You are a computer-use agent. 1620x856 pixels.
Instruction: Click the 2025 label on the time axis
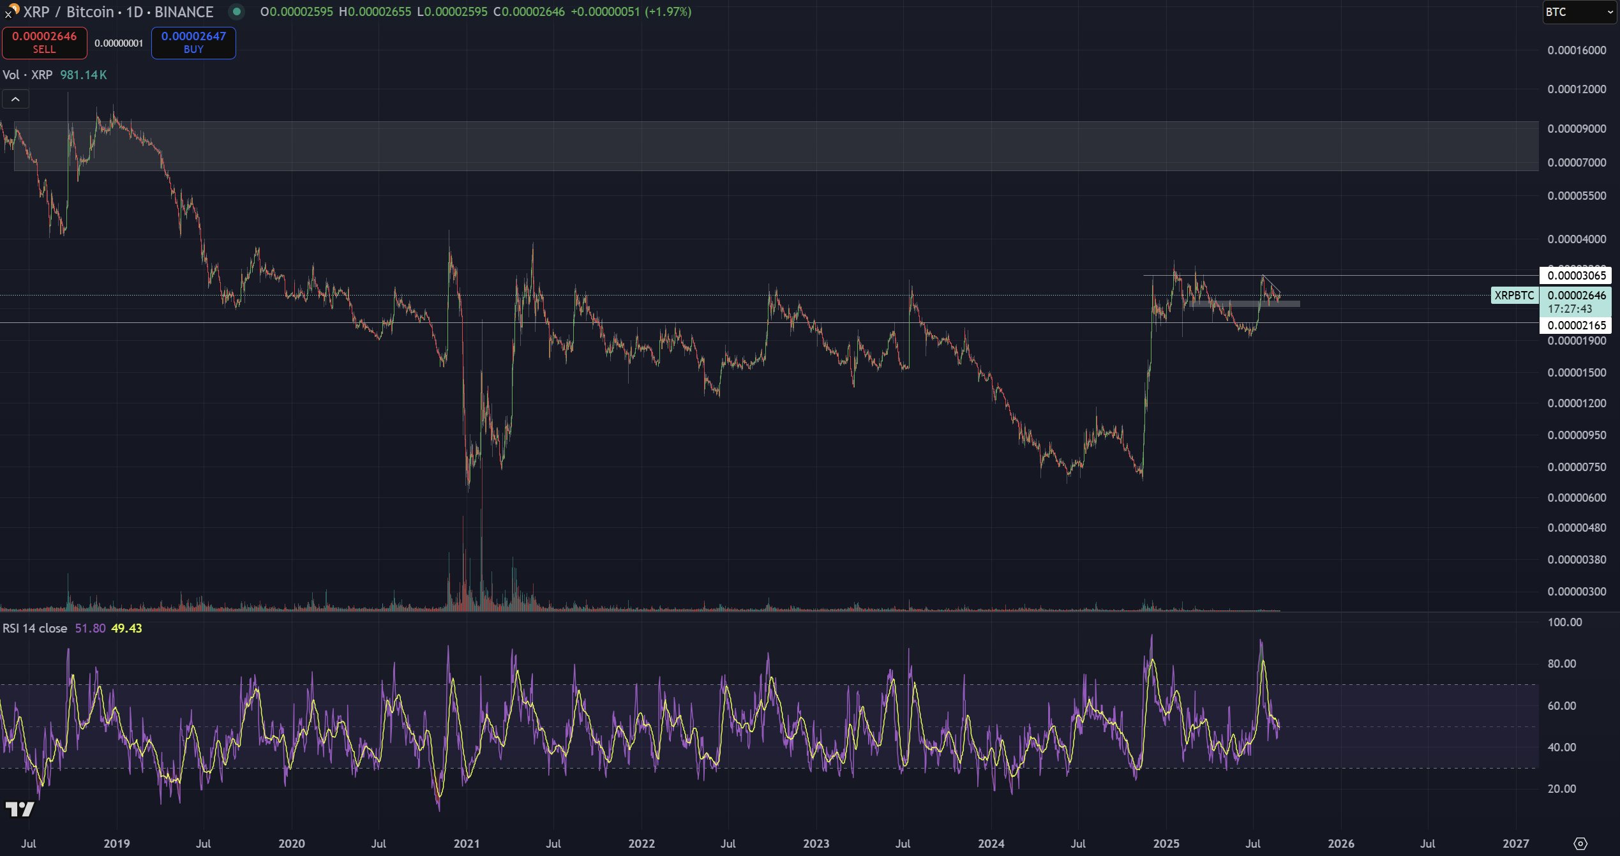coord(1166,843)
